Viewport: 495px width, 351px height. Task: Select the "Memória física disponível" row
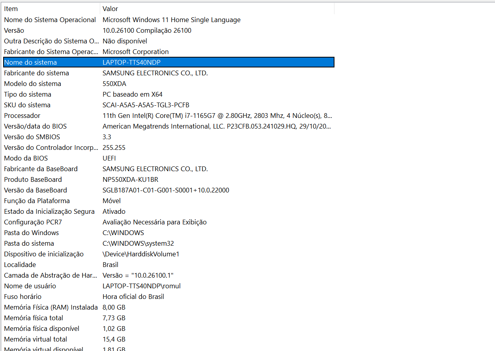coord(169,329)
